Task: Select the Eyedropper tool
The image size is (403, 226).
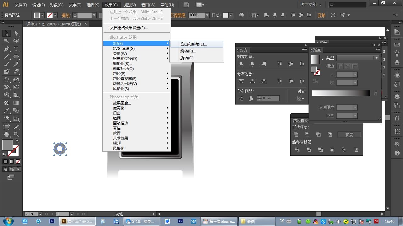Action: point(7,110)
